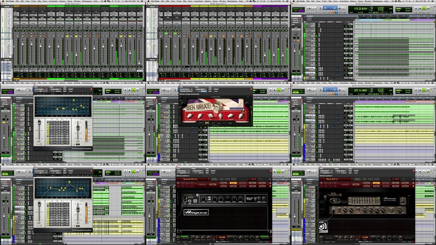
Task: Click the green Play button in middle-right transport
Action: point(424,90)
